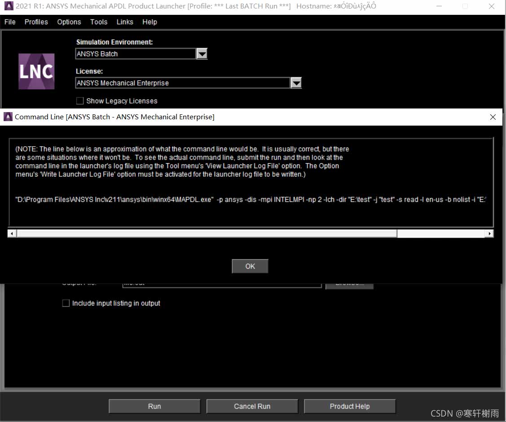This screenshot has width=506, height=422.
Task: Close the Command Line dialog
Action: [493, 117]
